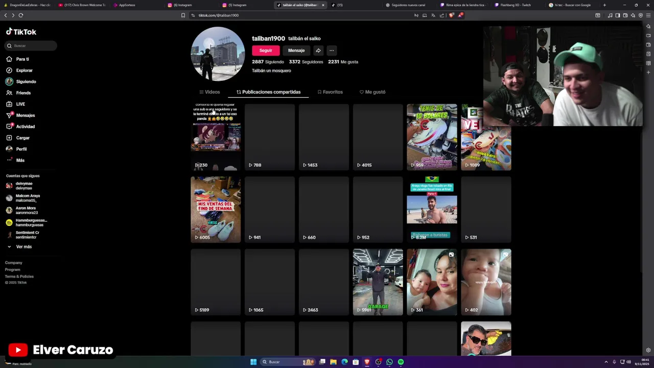Click Windows taskbar Buscar search box
The height and width of the screenshot is (368, 654).
[x=289, y=362]
